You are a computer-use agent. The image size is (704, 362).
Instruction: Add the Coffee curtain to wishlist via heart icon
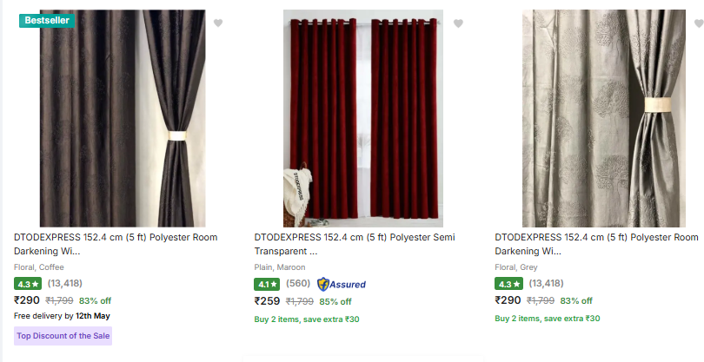tap(218, 23)
